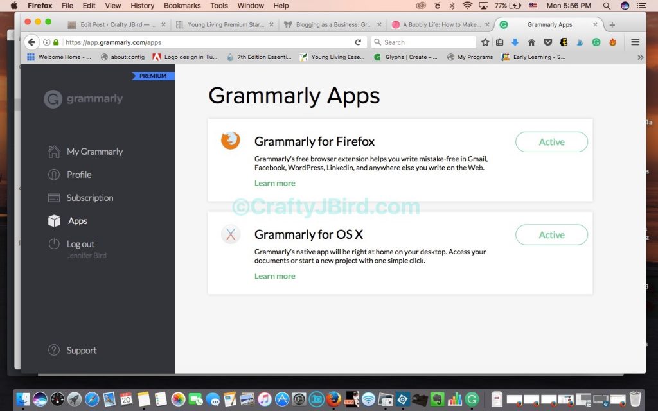This screenshot has width=658, height=411.
Task: Click the My Grammarly home icon
Action: [x=53, y=151]
